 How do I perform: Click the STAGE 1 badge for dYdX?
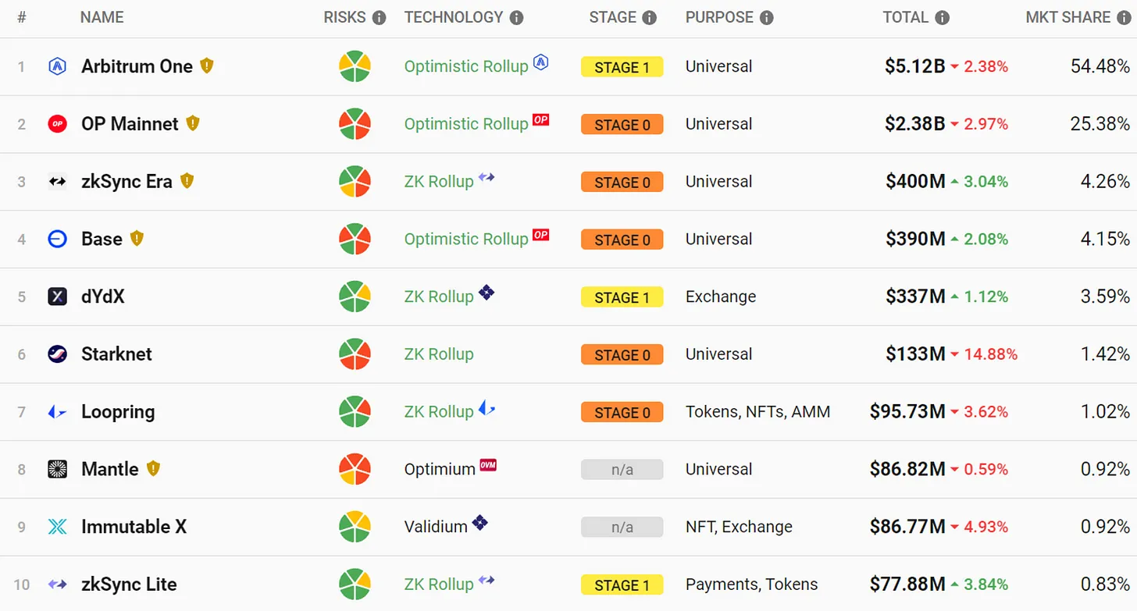(622, 297)
